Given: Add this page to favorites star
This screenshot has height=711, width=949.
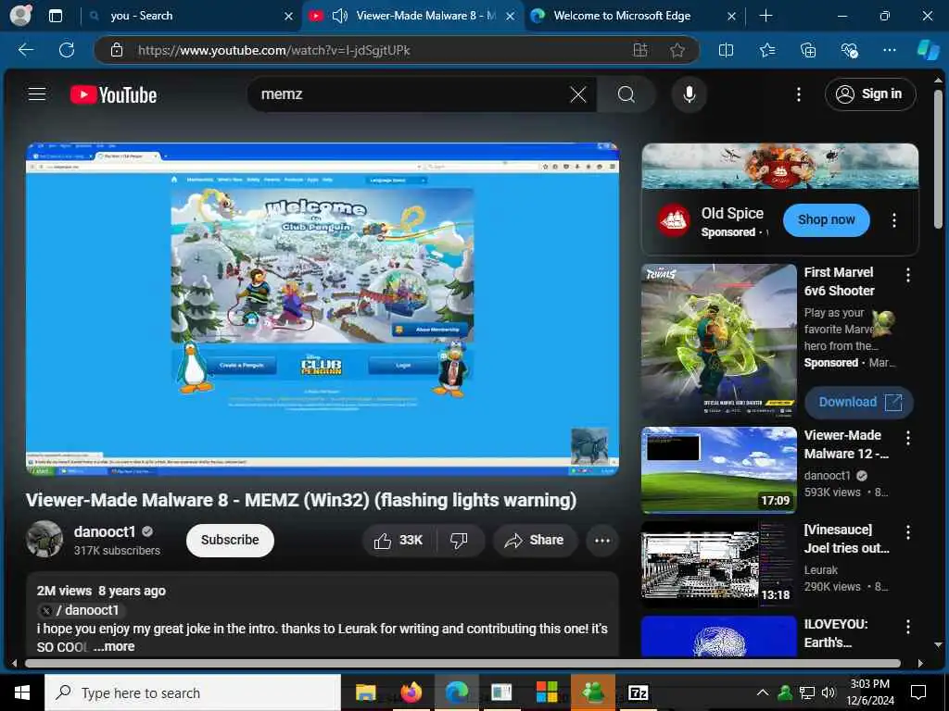Looking at the screenshot, I should pyautogui.click(x=677, y=50).
